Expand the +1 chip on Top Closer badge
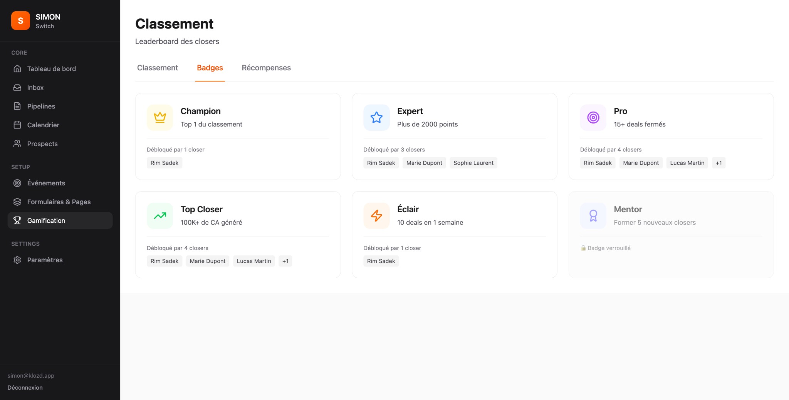 [x=285, y=261]
